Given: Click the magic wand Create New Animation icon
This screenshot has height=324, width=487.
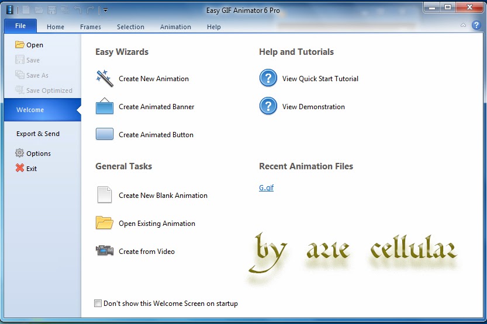Looking at the screenshot, I should (x=105, y=78).
